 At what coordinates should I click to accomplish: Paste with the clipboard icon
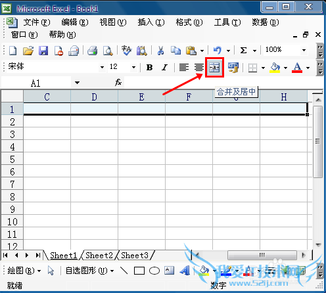[191, 51]
